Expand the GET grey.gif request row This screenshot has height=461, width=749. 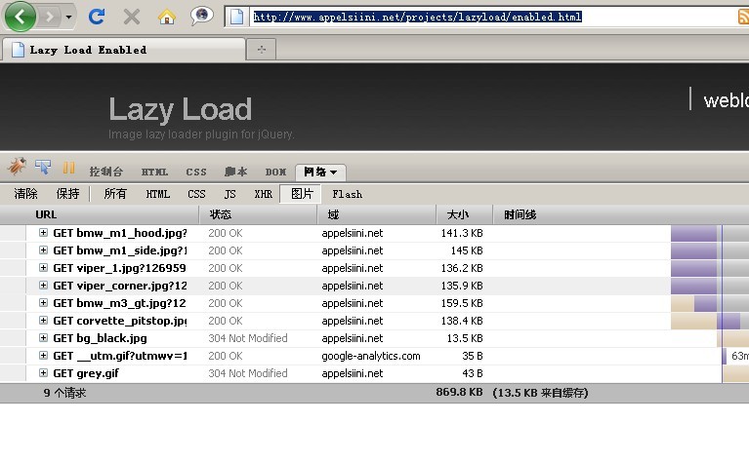(43, 373)
